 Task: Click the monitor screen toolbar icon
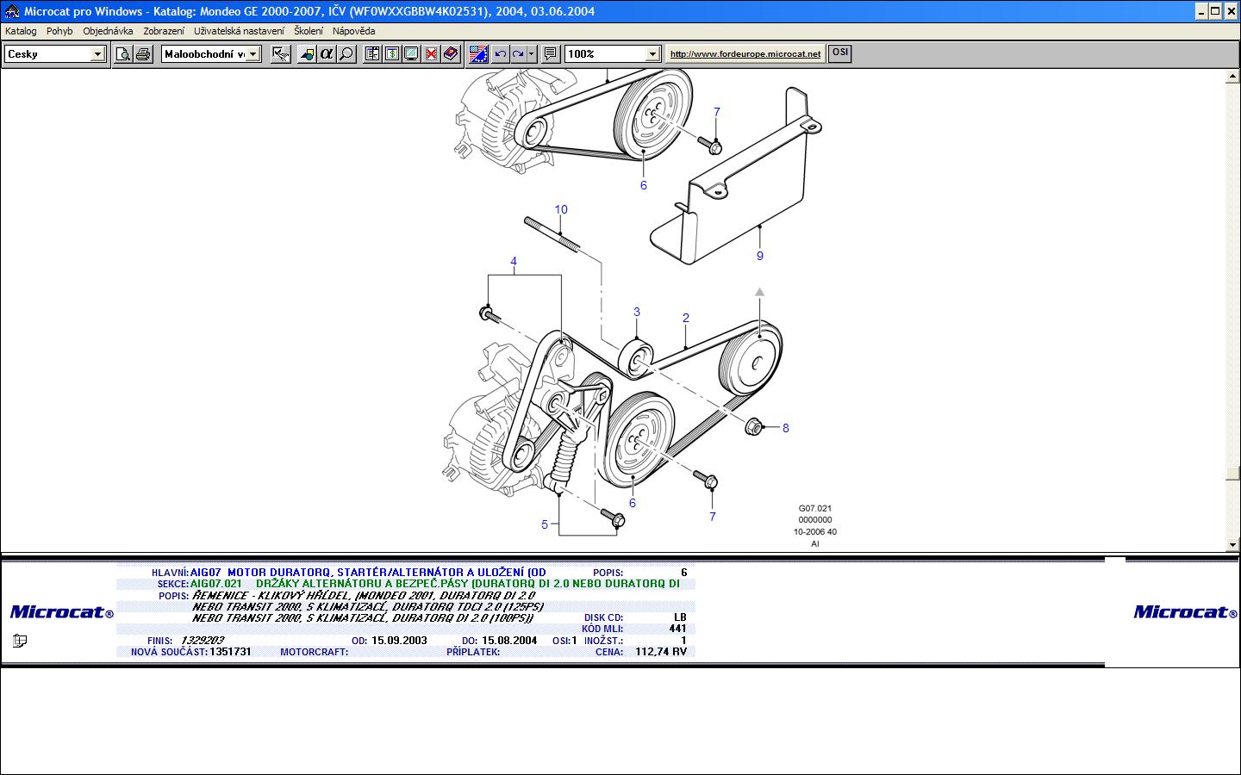pyautogui.click(x=412, y=54)
